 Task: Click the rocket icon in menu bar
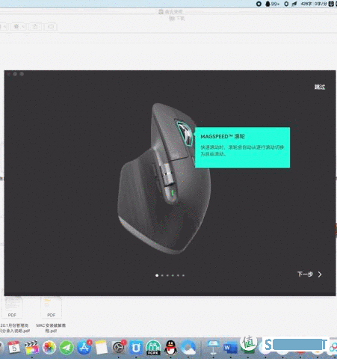[294, 4]
